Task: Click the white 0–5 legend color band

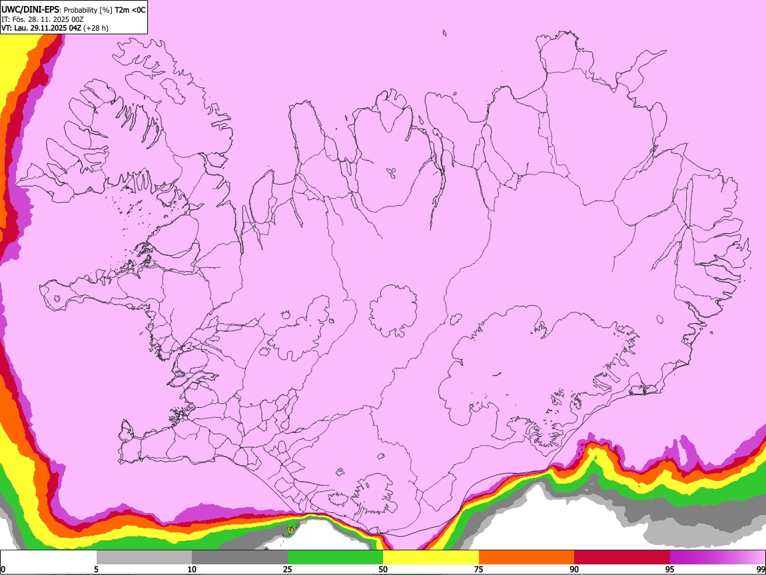Action: point(49,557)
